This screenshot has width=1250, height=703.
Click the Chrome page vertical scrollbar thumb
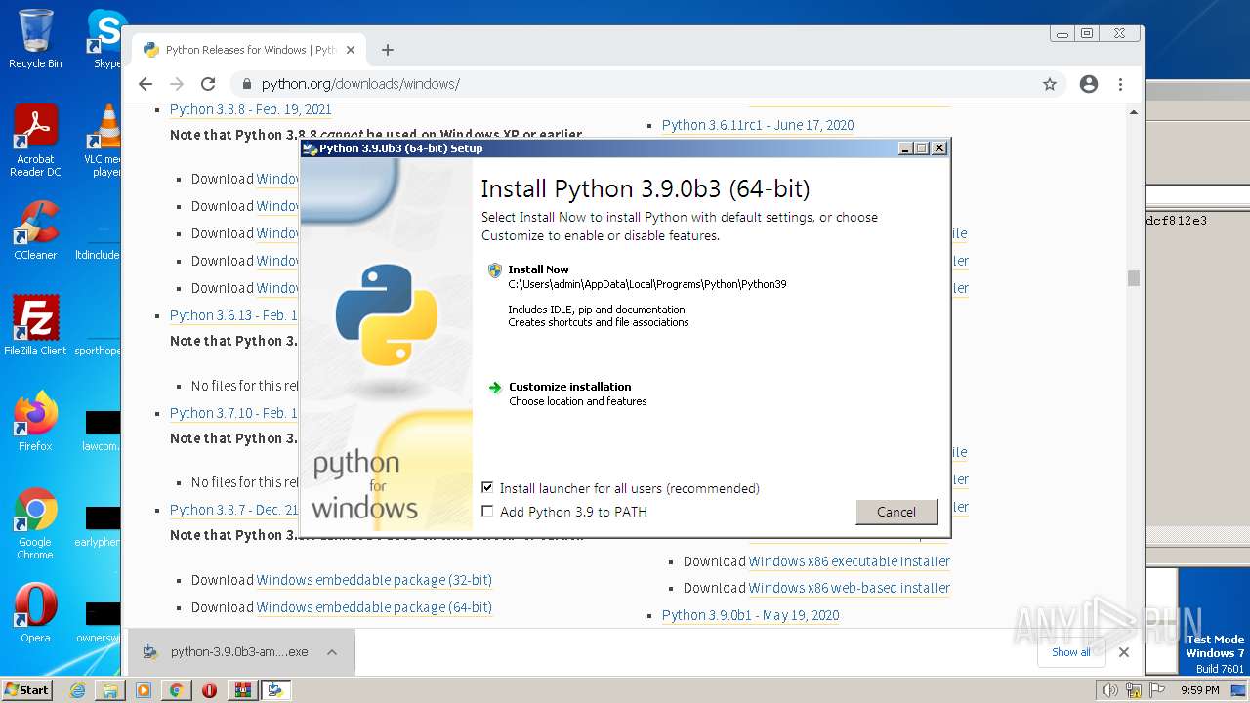pyautogui.click(x=1134, y=278)
